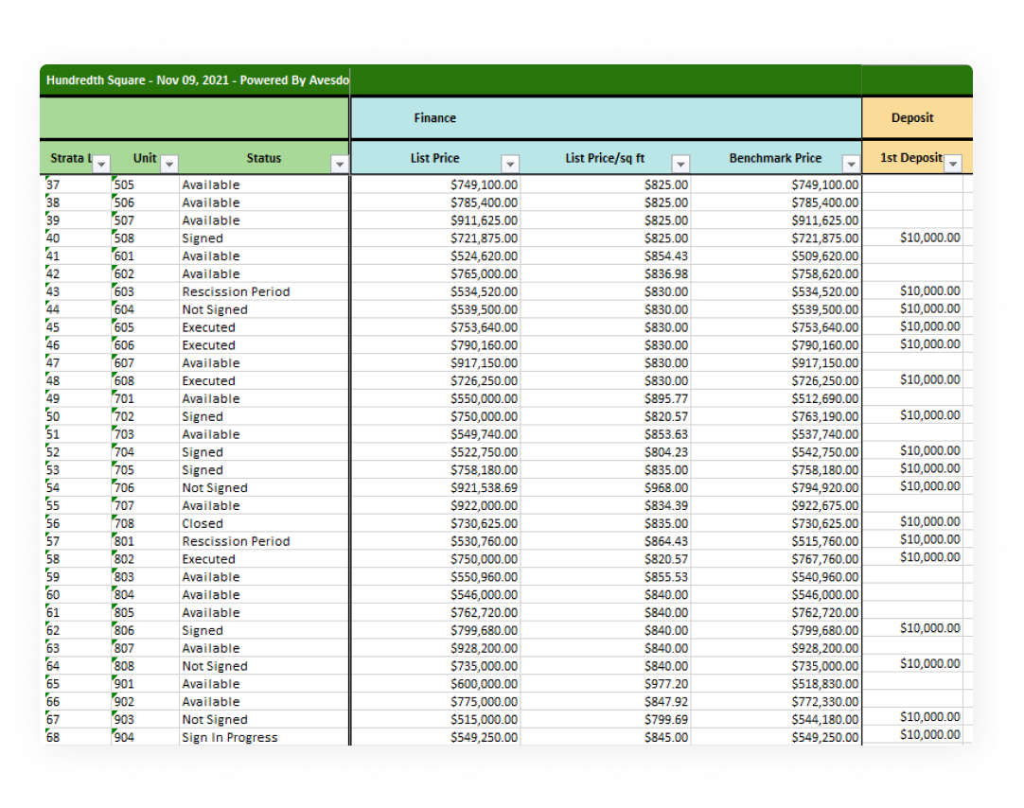Select the $10,000.00 deposit for unit 702
The height and width of the screenshot is (808, 1024).
click(x=912, y=415)
